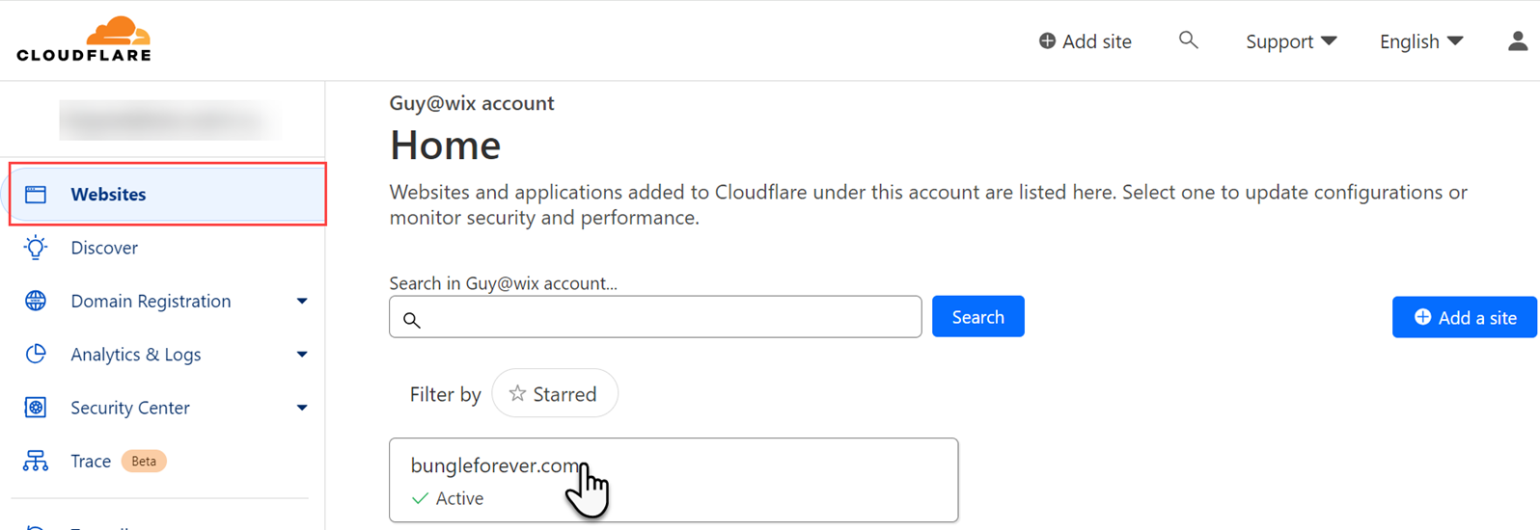This screenshot has height=530, width=1540.
Task: Open the English language dropdown
Action: [x=1420, y=41]
